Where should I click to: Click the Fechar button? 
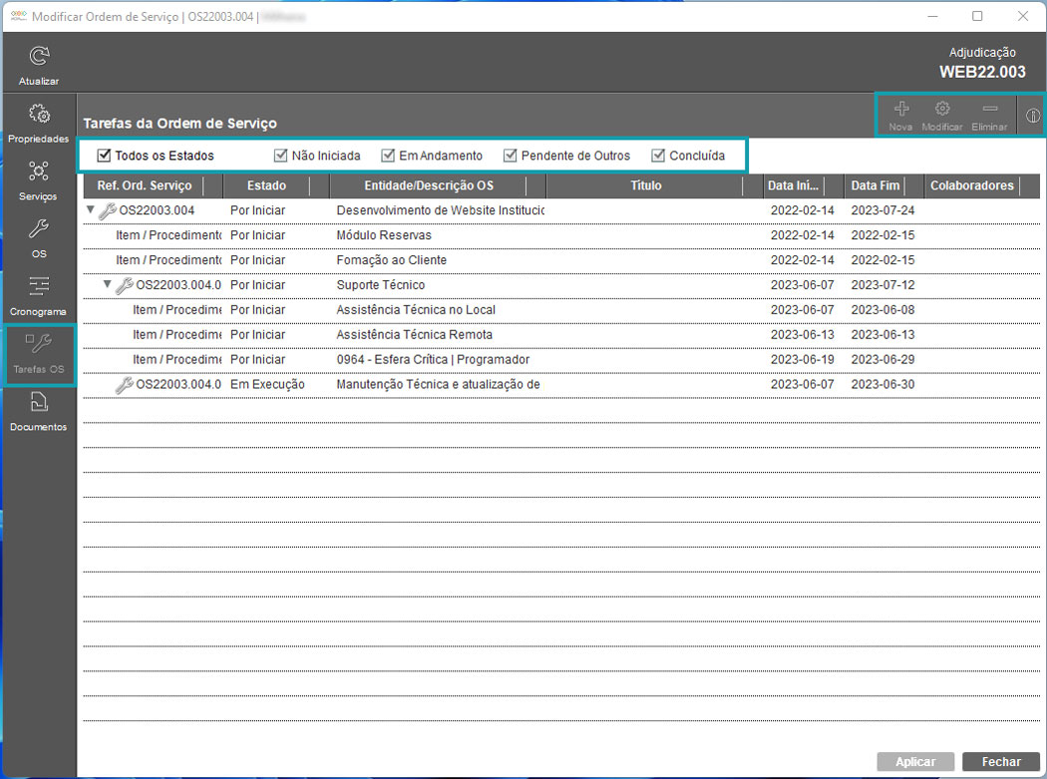coord(1001,762)
